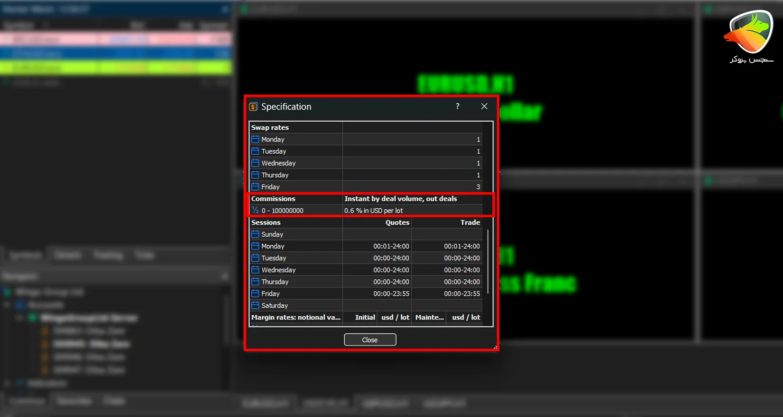Screen dimensions: 783x417
Task: Click the help question mark button
Action: point(458,106)
